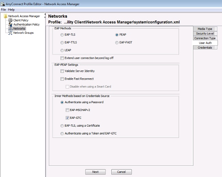Click the Network Groups icon
This screenshot has width=222, height=177.
tap(10, 33)
